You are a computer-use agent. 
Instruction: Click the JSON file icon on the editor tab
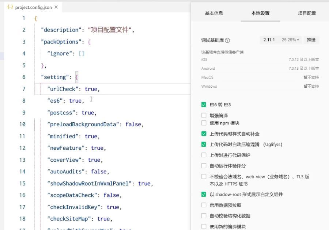tap(10, 7)
